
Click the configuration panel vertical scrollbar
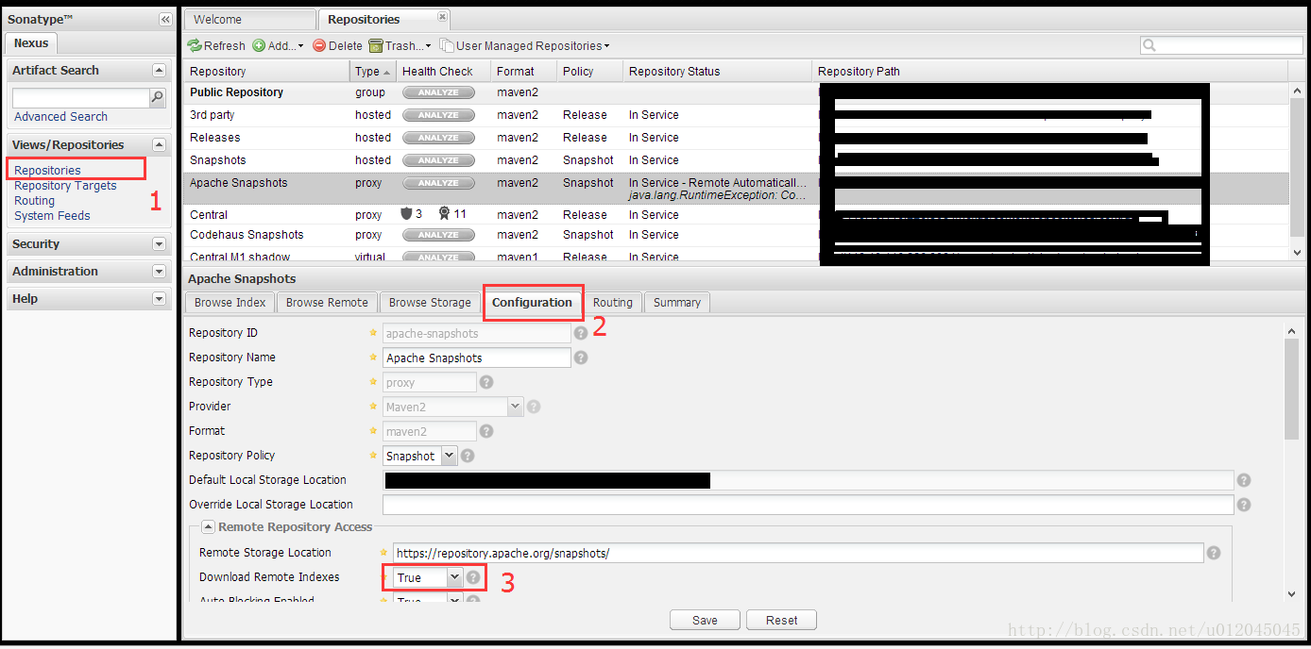[x=1292, y=389]
